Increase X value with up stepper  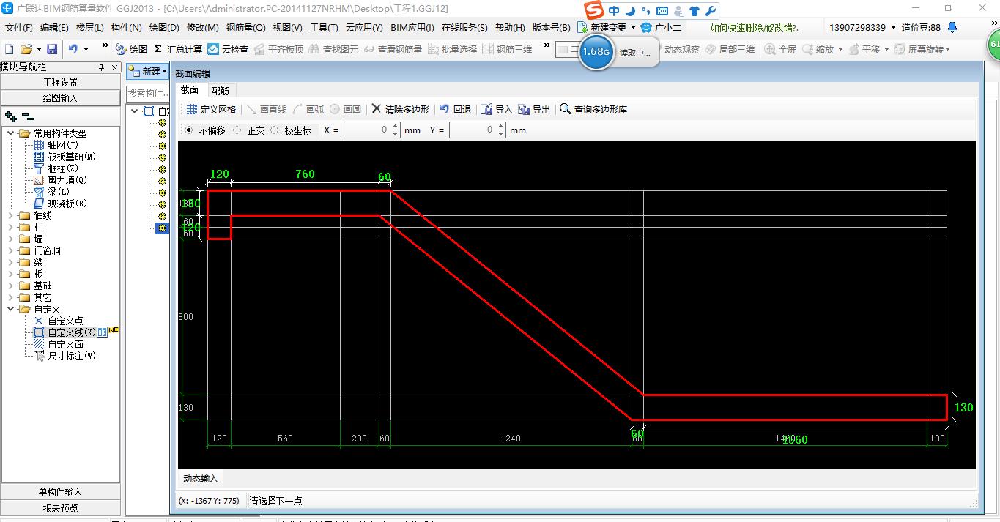[x=396, y=127]
